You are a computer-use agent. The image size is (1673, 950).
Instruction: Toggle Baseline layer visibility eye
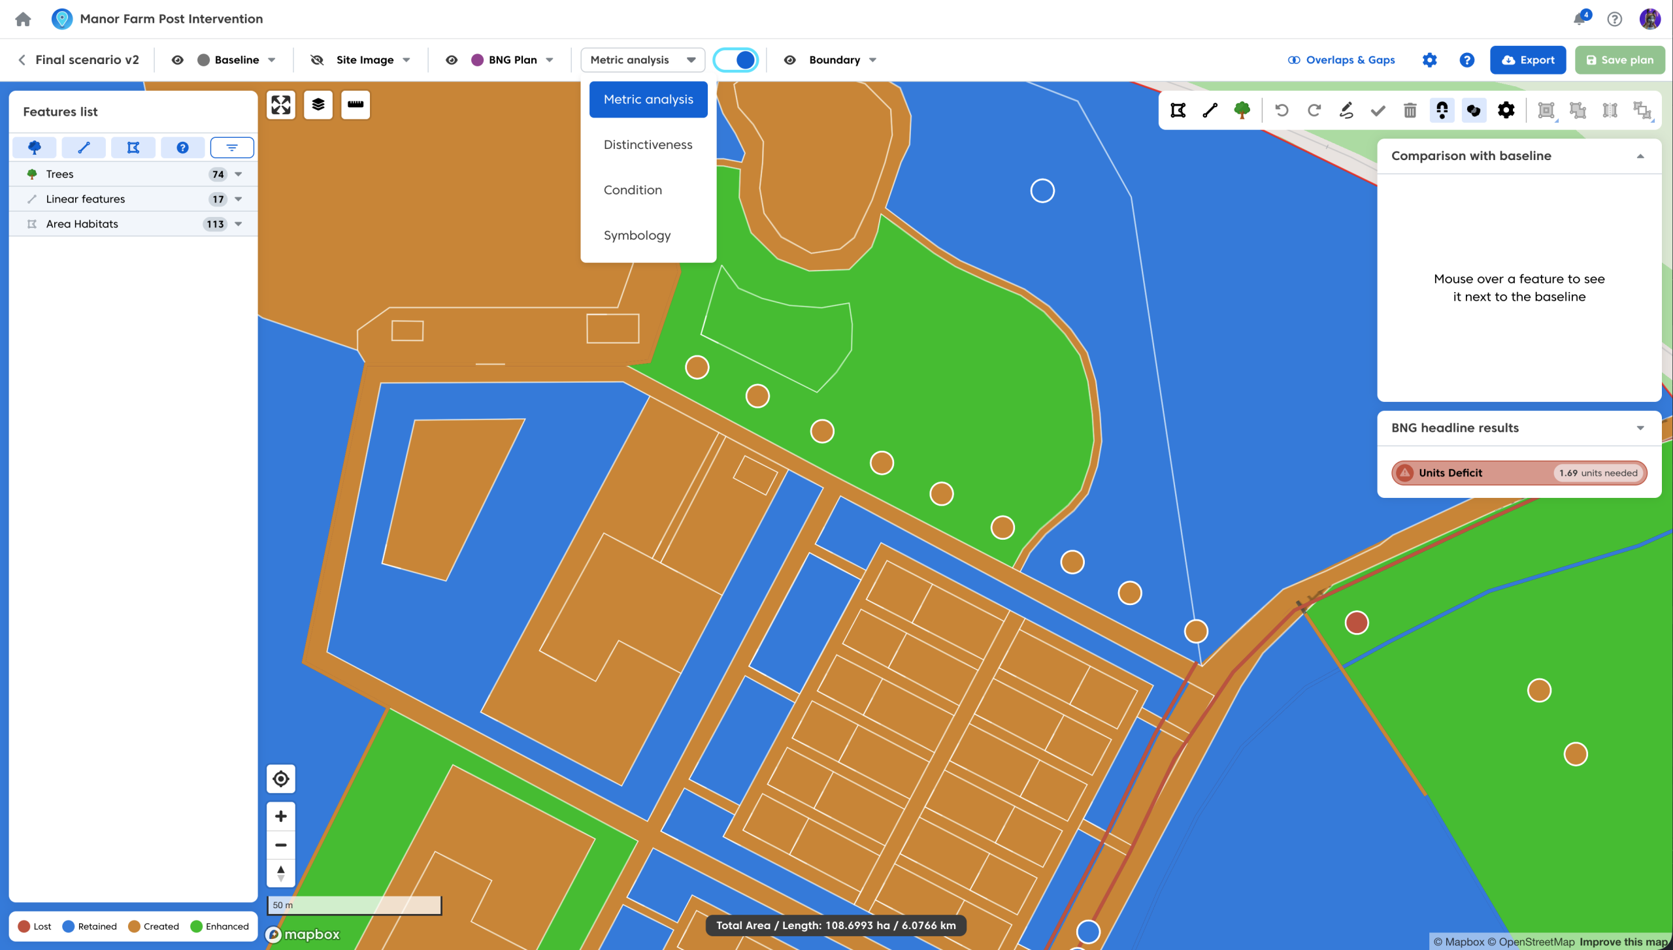click(177, 60)
